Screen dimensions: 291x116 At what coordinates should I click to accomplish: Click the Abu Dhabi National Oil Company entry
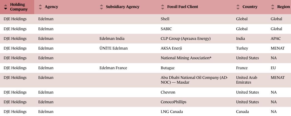tap(194, 80)
